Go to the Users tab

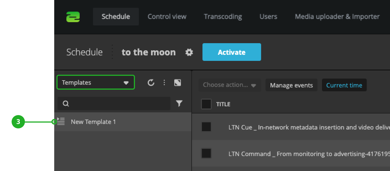[x=268, y=17]
